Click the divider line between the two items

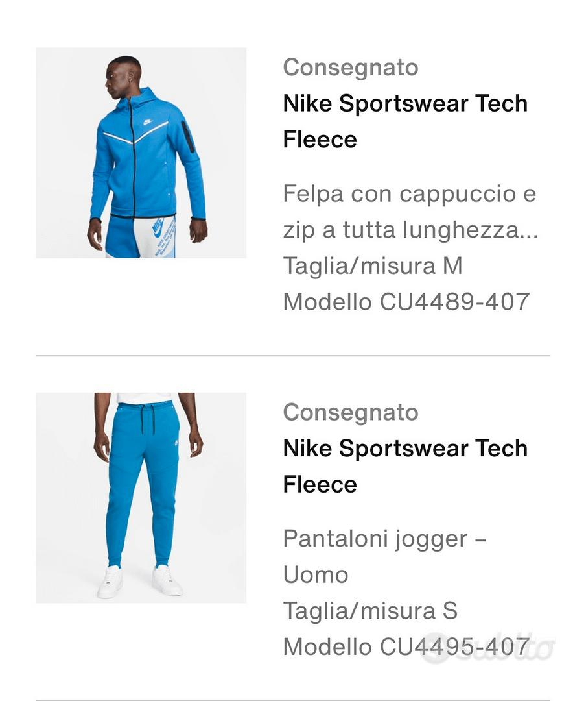292,356
